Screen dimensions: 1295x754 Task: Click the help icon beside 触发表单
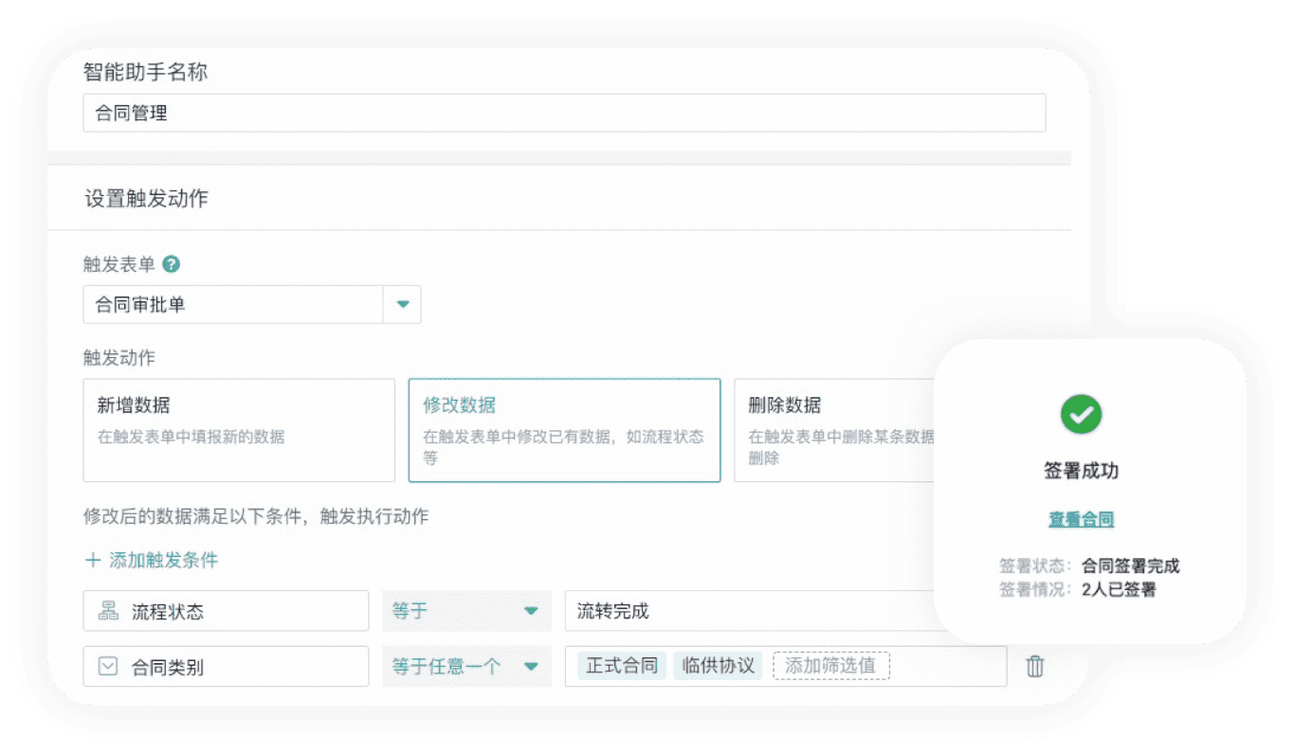coord(172,264)
